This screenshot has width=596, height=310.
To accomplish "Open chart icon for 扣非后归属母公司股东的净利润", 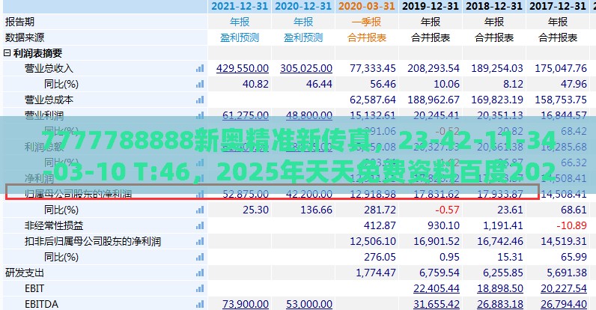I will coord(200,242).
